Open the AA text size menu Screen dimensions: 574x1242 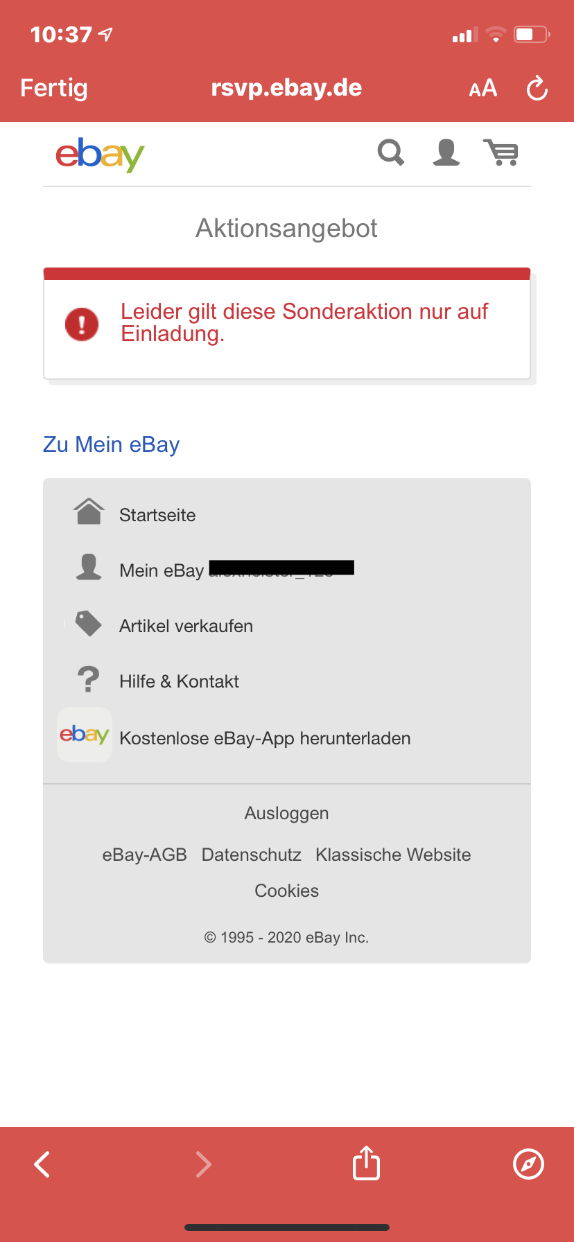(483, 89)
